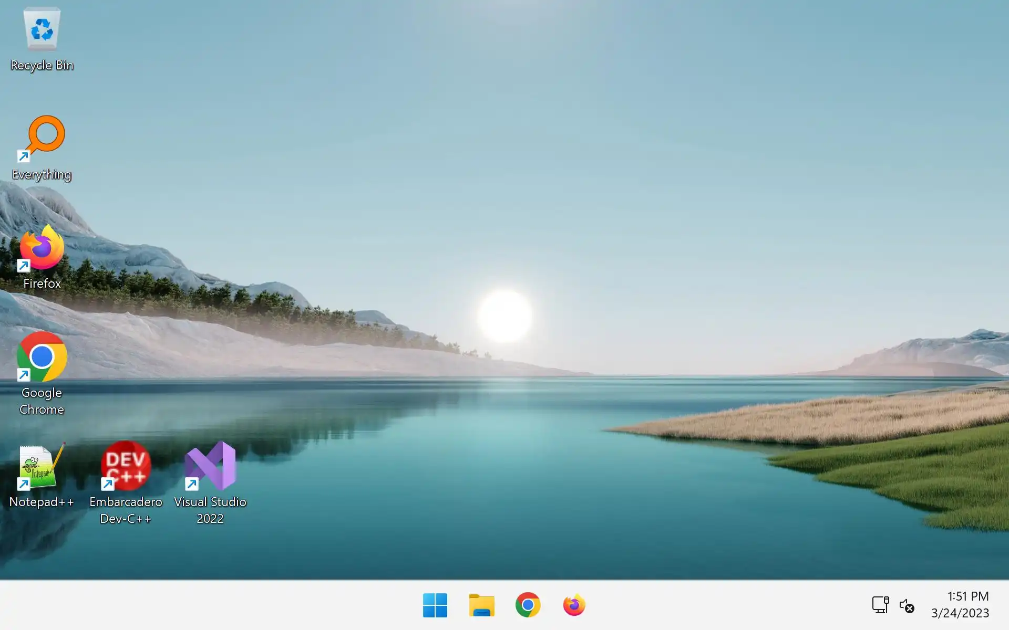This screenshot has width=1009, height=630.
Task: Click the 'Recycle Bin' label text
Action: [x=42, y=65]
